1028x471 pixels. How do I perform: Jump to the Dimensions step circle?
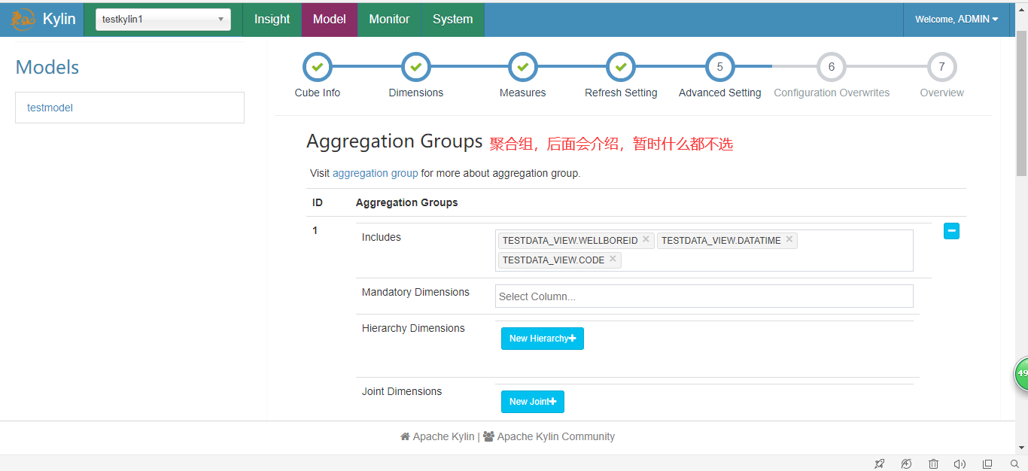coord(416,67)
